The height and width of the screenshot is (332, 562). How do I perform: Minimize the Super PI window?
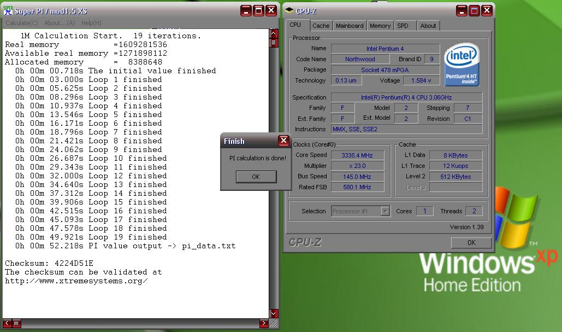(x=246, y=11)
